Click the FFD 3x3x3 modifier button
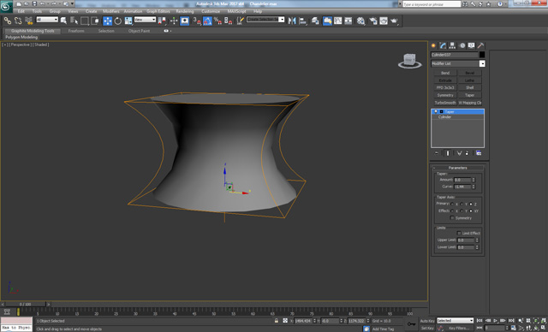This screenshot has height=332, width=548. pos(445,87)
